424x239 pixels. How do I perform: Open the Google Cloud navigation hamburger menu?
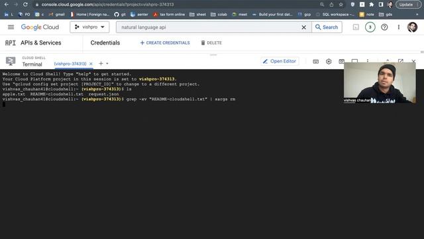pos(11,27)
